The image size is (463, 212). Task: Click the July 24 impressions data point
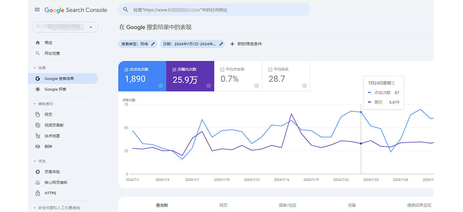click(361, 143)
